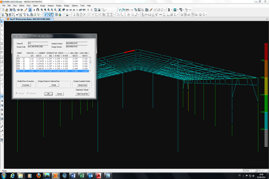Image resolution: width=269 pixels, height=179 pixels.
Task: Open the Assign menu
Action: click(x=43, y=6)
